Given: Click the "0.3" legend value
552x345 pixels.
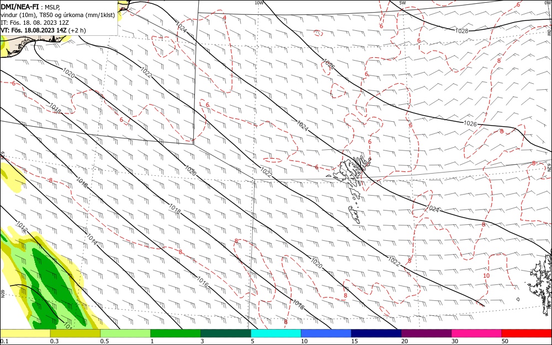Looking at the screenshot, I should (54, 341).
